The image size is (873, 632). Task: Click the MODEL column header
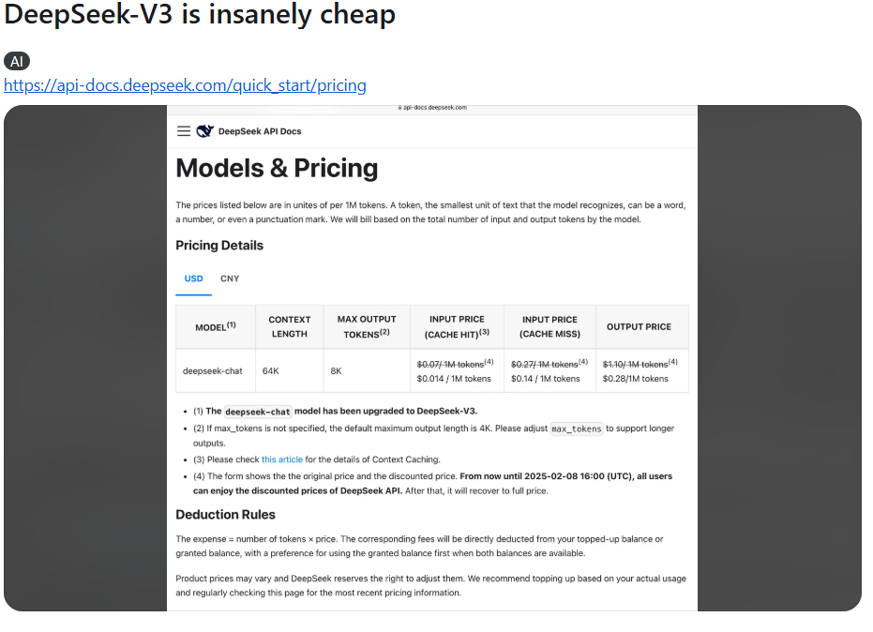[x=215, y=327]
